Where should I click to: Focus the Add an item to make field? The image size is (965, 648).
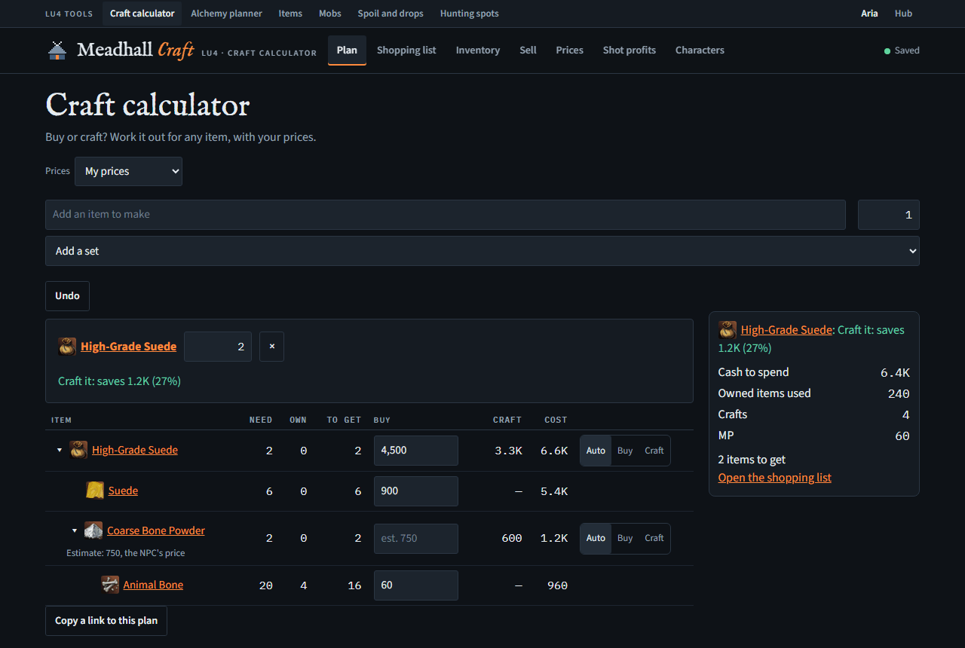(x=446, y=215)
